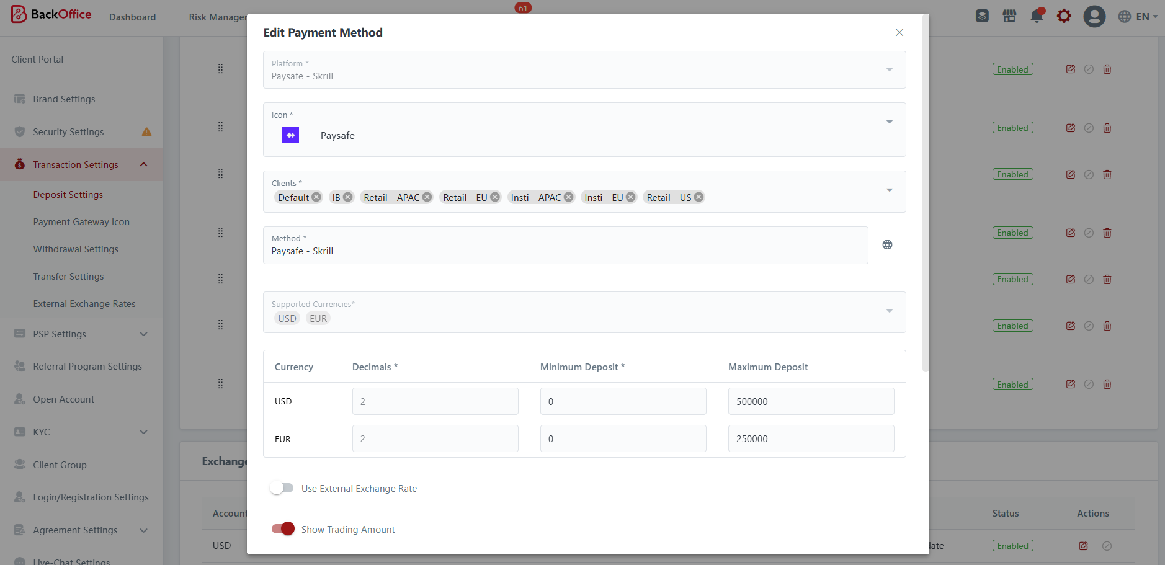Viewport: 1165px width, 565px height.
Task: Expand the Clients dropdown arrow
Action: (889, 190)
